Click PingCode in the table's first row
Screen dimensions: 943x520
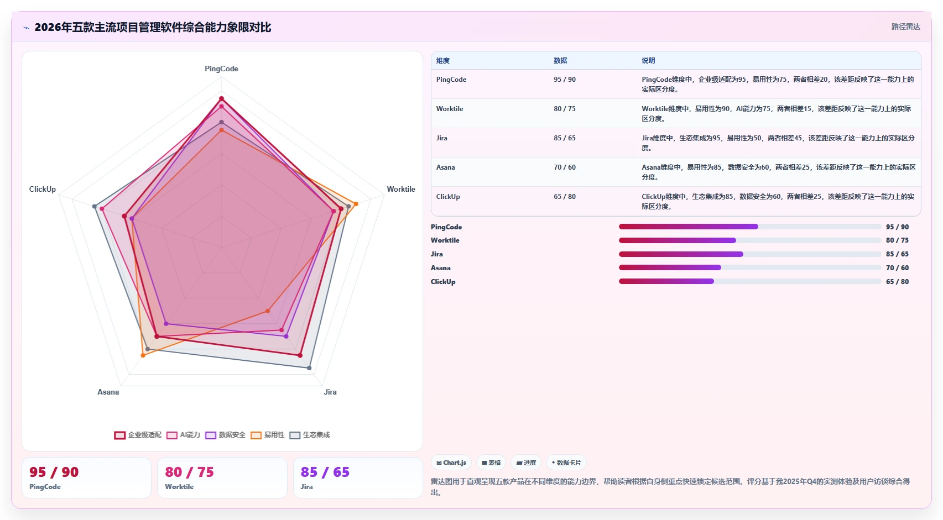coord(451,80)
